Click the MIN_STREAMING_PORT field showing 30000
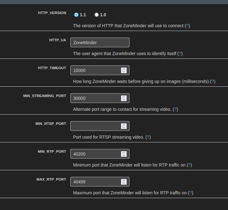The height and width of the screenshot is (210, 228). (x=95, y=98)
